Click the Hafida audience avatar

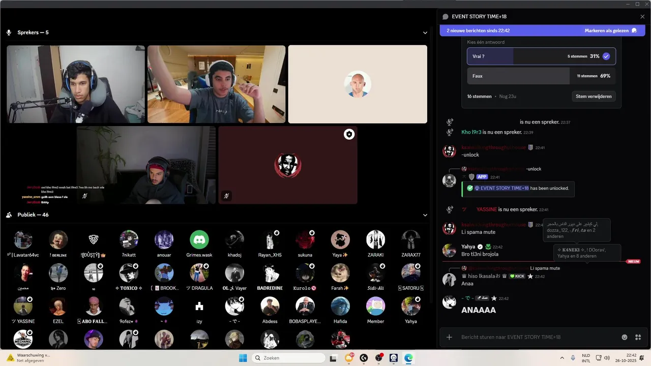click(x=340, y=306)
